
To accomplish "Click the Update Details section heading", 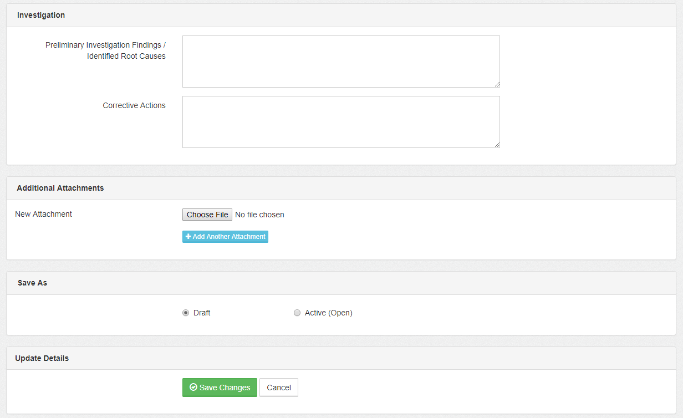I will (42, 358).
